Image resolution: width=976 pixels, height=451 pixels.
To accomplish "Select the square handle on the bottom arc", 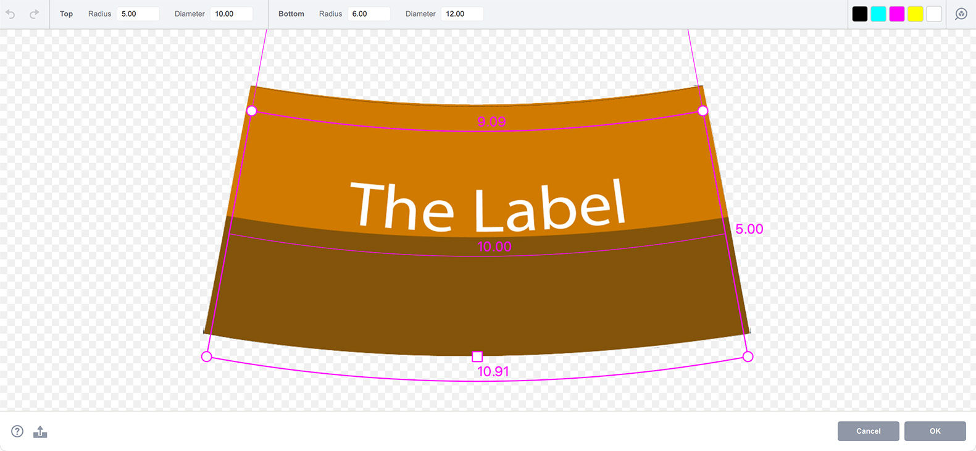I will click(x=477, y=356).
